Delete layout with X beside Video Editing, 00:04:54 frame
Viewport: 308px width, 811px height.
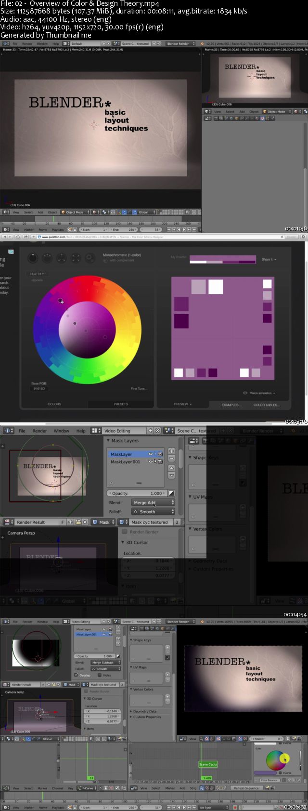(x=157, y=431)
